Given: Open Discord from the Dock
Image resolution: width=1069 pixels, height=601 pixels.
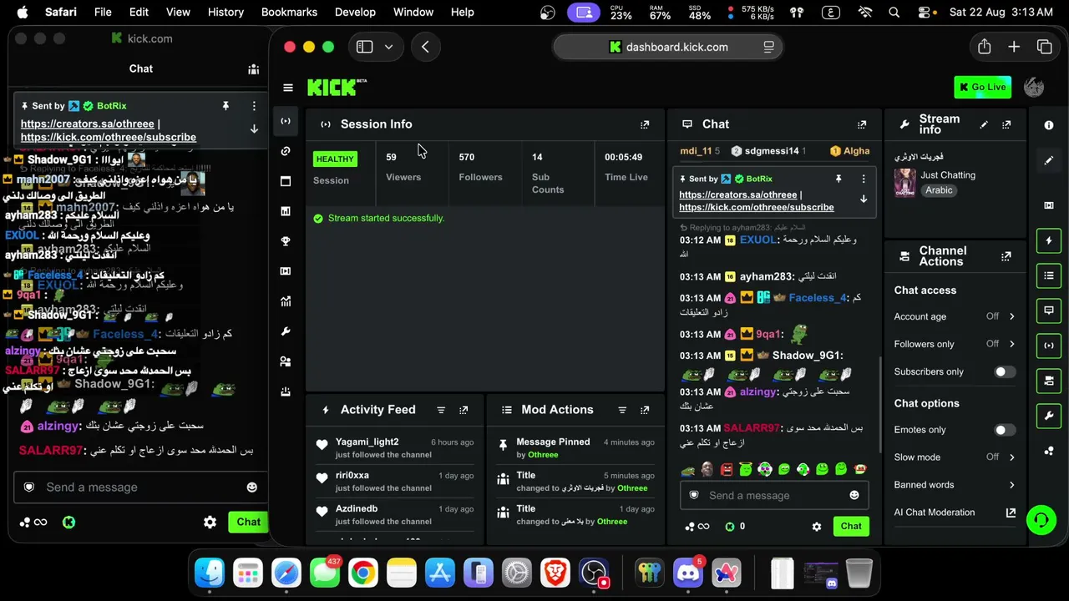Looking at the screenshot, I should 688,573.
